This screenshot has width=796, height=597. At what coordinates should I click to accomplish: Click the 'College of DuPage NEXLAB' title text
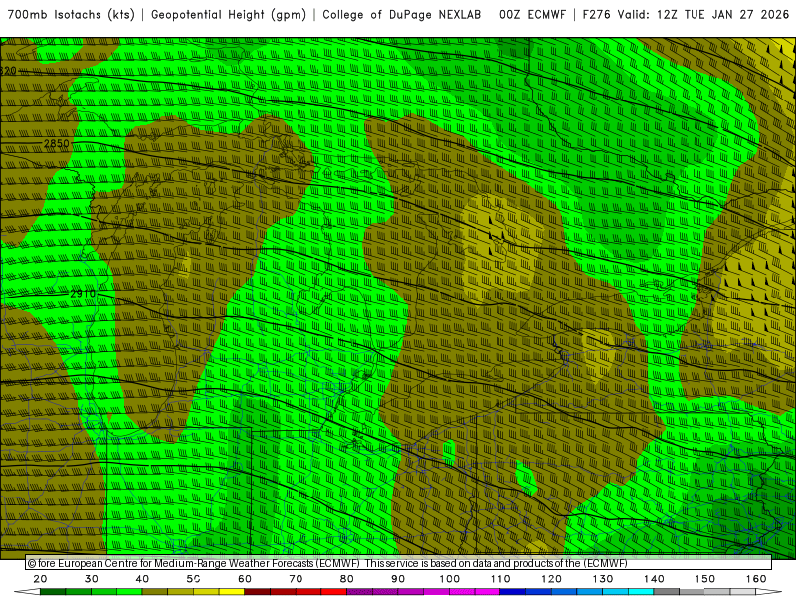coord(402,15)
